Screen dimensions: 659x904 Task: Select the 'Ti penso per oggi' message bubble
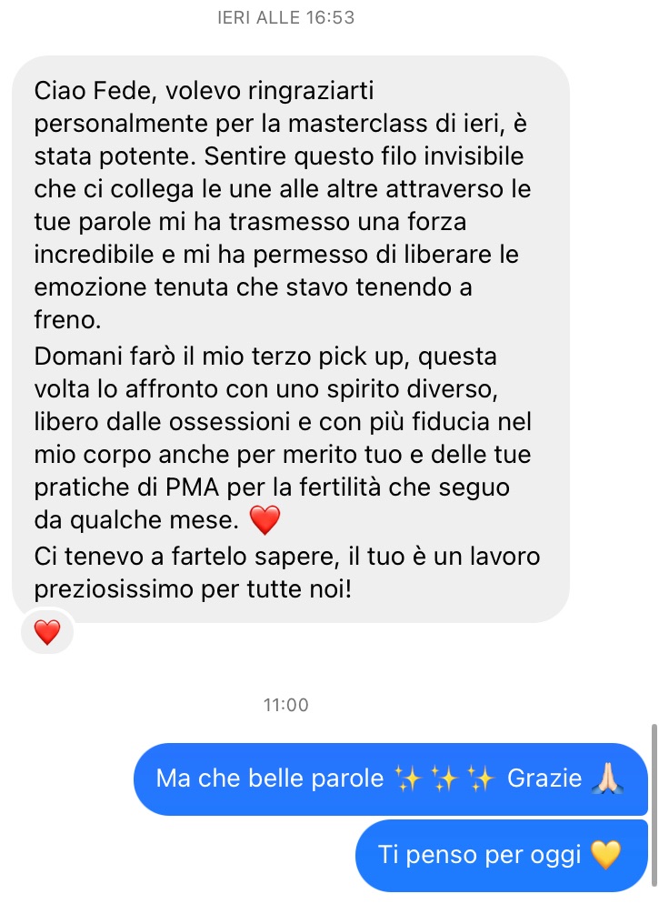pos(502,854)
